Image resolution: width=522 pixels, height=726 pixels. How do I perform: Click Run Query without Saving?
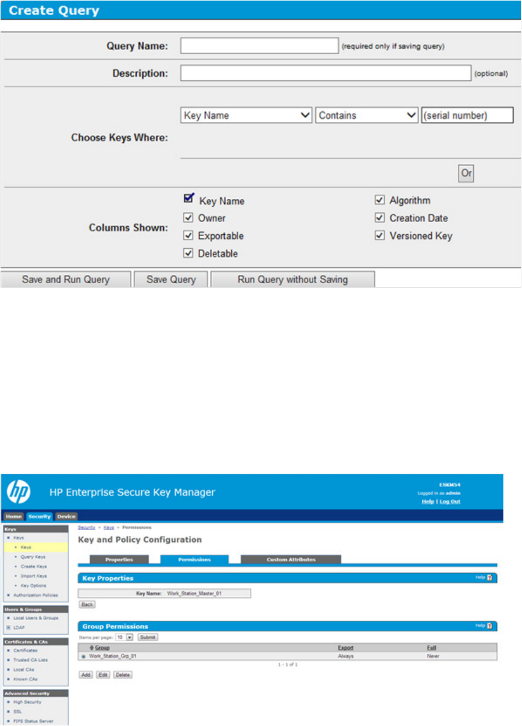(x=292, y=279)
